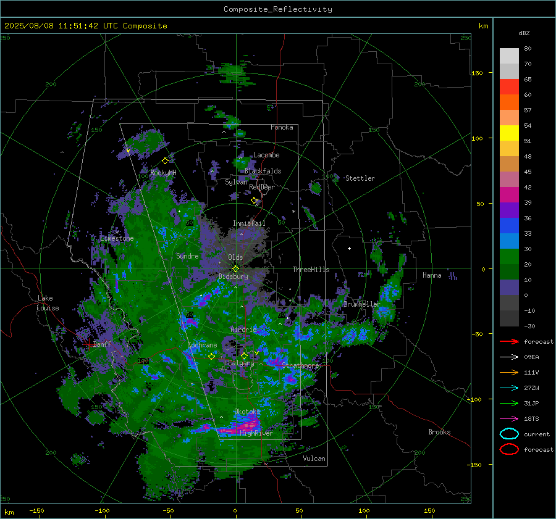The image size is (556, 519).
Task: Click the purple 36-39 dBZ color swatch
Action: pyautogui.click(x=509, y=210)
